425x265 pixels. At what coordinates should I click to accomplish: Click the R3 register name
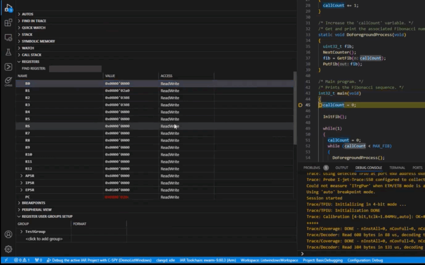[27, 105]
